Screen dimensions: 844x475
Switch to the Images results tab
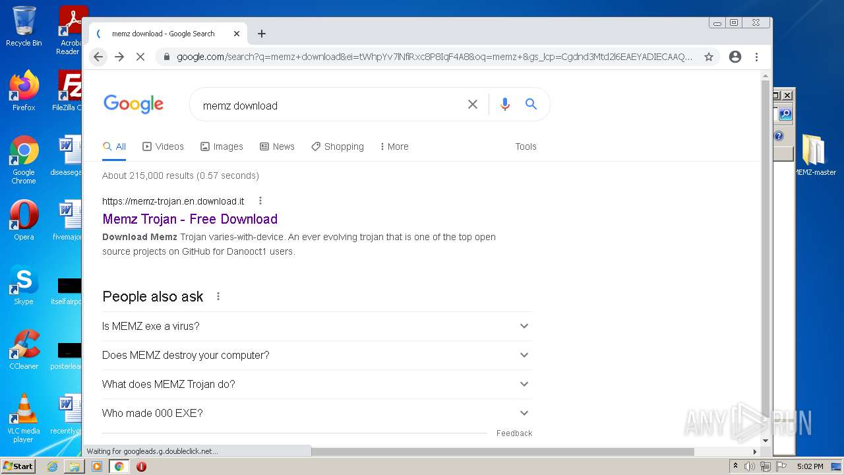pos(222,146)
